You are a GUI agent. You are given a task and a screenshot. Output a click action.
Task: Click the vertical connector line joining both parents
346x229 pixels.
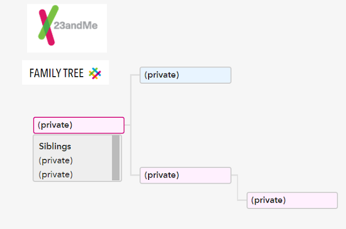(131, 125)
